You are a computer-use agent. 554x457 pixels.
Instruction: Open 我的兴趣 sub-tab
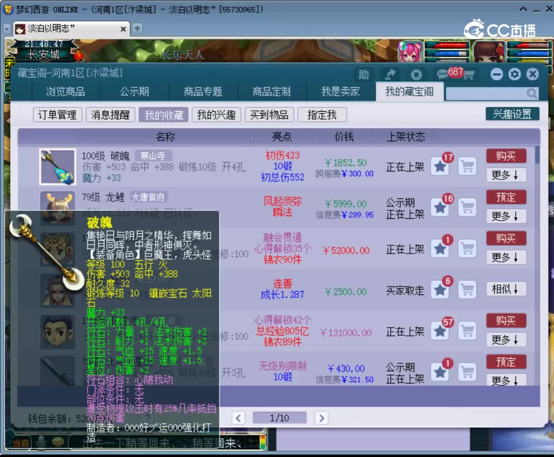[x=216, y=115]
